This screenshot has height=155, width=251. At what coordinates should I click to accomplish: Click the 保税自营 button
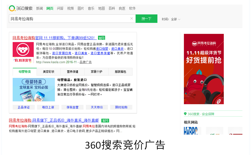coord(72,107)
